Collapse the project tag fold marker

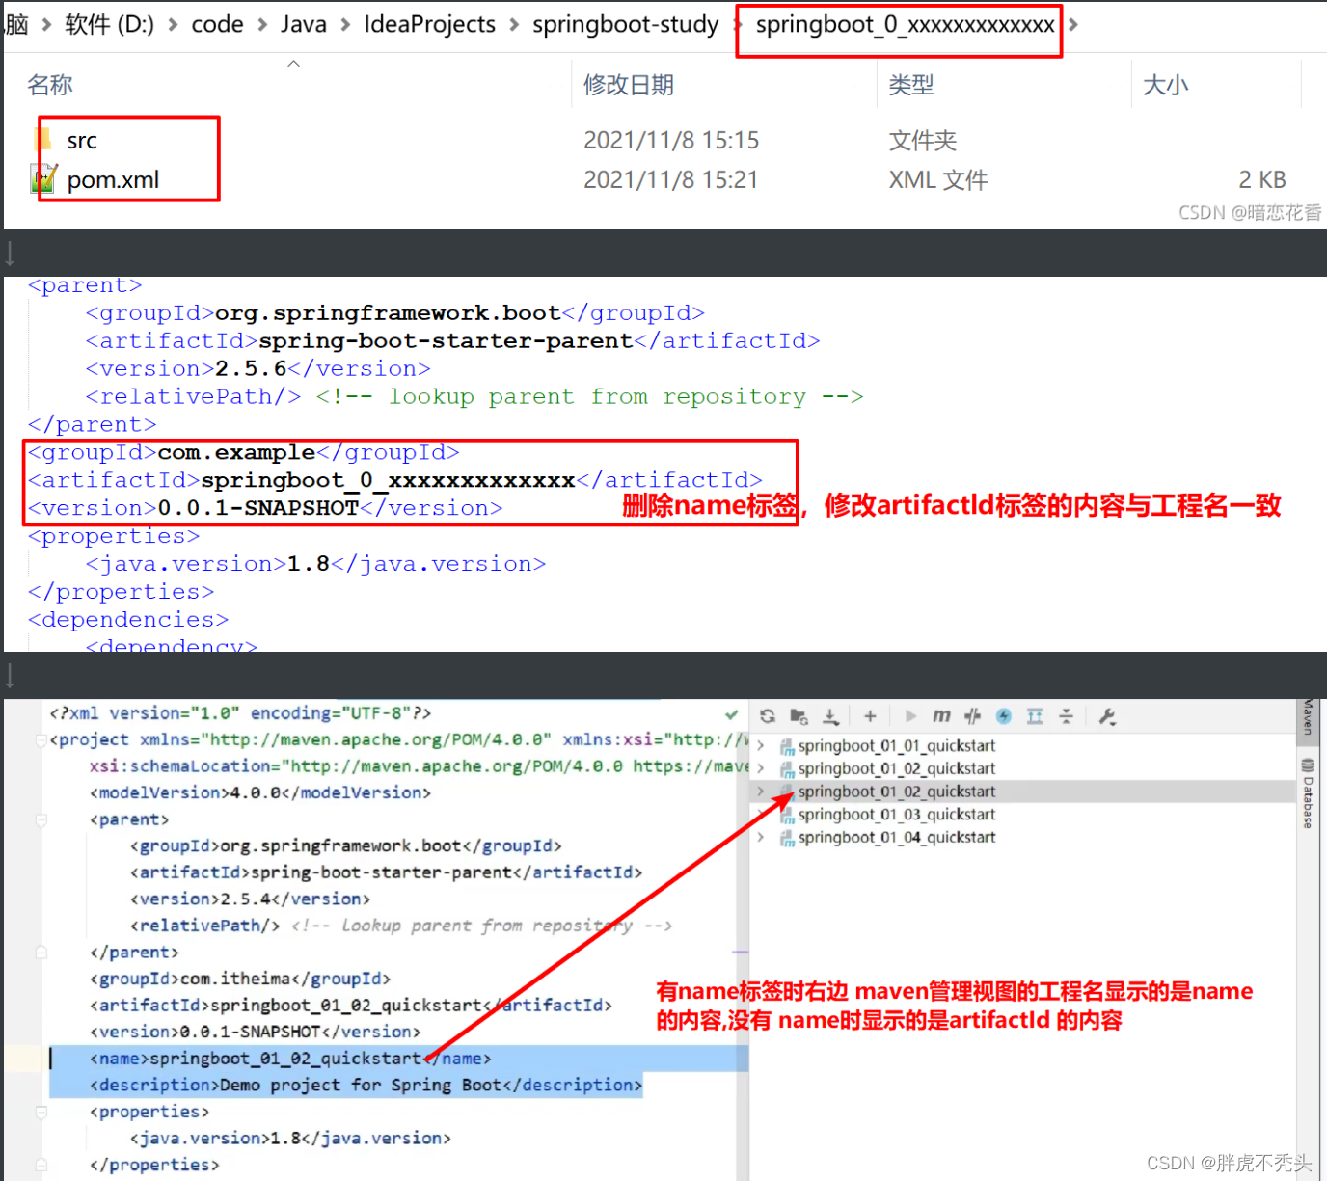coord(41,740)
